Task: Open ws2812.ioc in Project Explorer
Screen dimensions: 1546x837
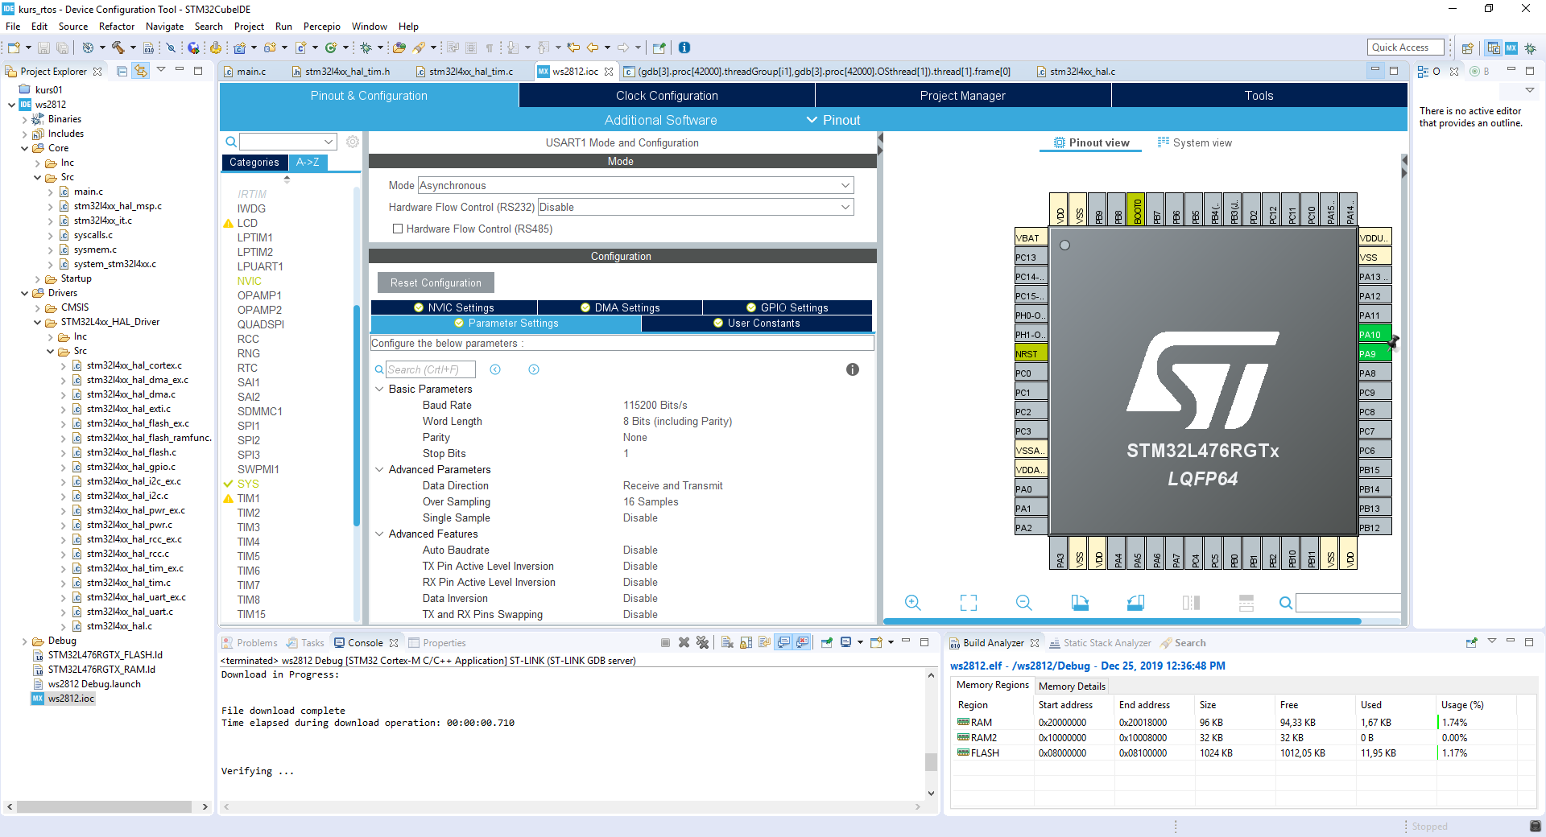Action: click(x=71, y=699)
